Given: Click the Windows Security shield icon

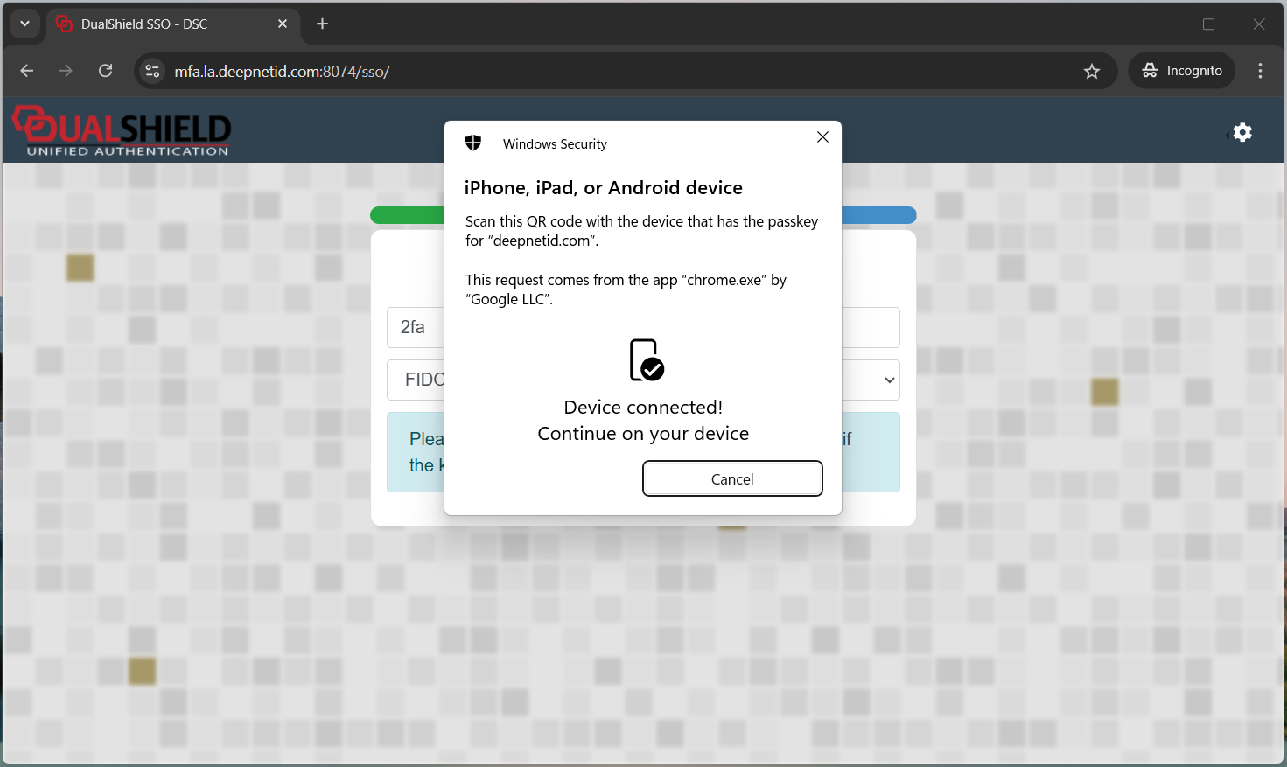Looking at the screenshot, I should pyautogui.click(x=473, y=143).
